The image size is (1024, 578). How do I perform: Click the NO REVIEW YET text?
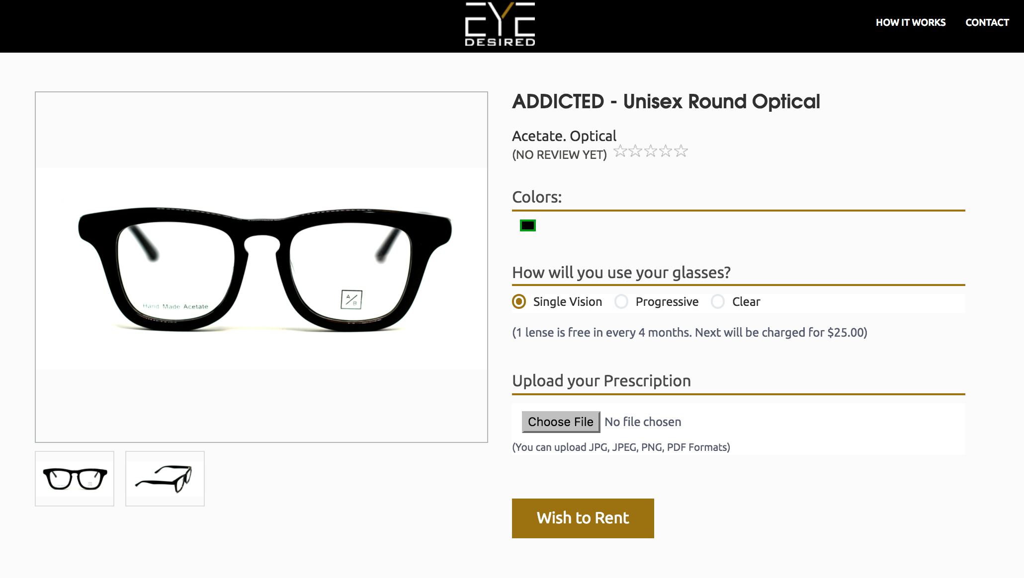tap(559, 154)
